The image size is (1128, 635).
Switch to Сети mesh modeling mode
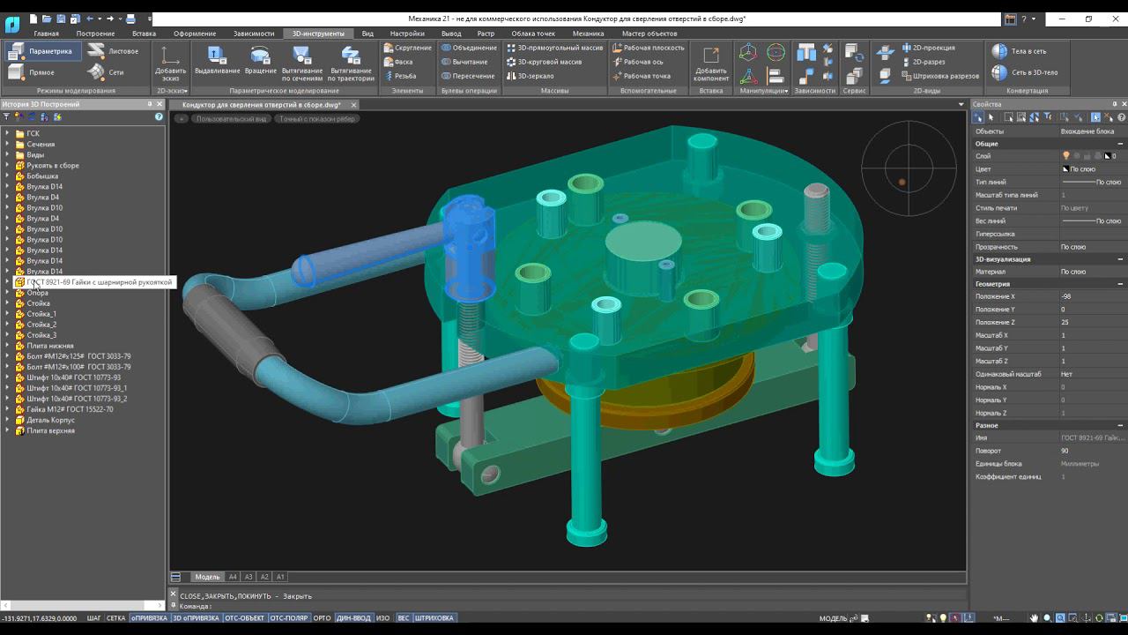click(x=108, y=72)
